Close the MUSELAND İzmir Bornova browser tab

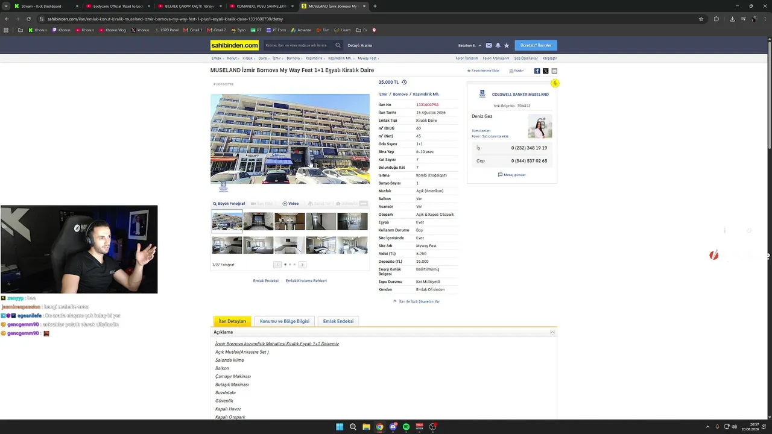[363, 6]
